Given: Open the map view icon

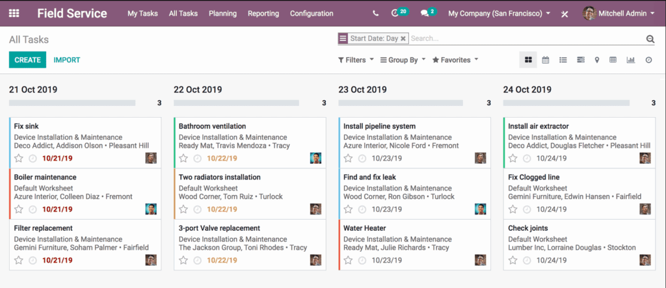Looking at the screenshot, I should [597, 60].
